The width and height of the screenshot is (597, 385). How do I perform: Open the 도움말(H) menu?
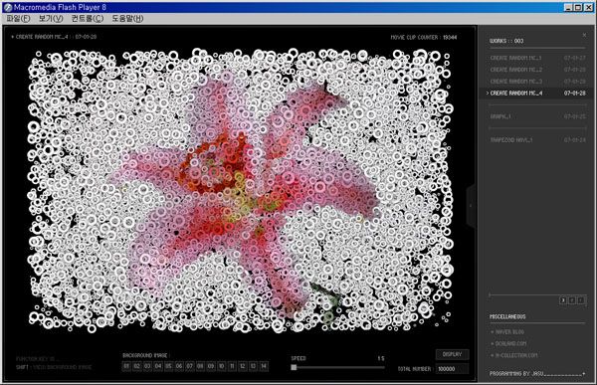pos(127,18)
